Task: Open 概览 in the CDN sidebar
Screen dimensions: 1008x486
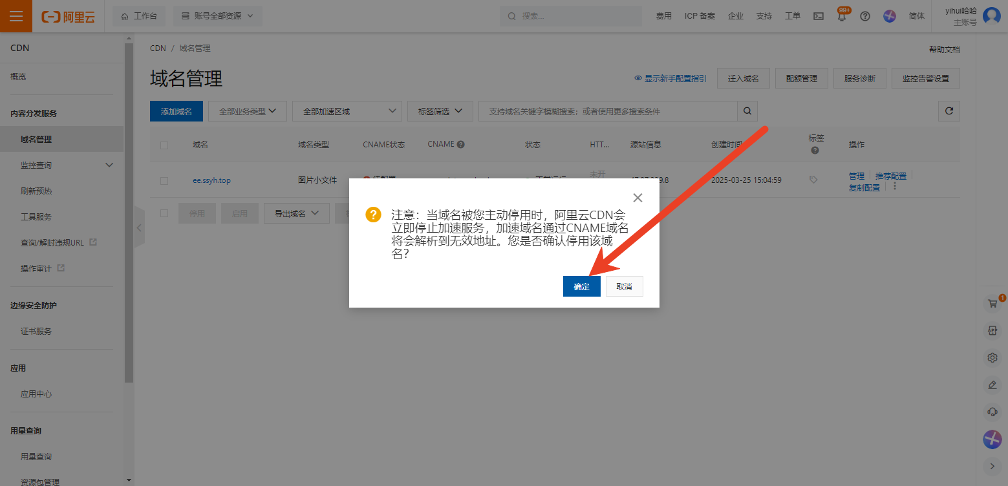Action: [x=18, y=76]
